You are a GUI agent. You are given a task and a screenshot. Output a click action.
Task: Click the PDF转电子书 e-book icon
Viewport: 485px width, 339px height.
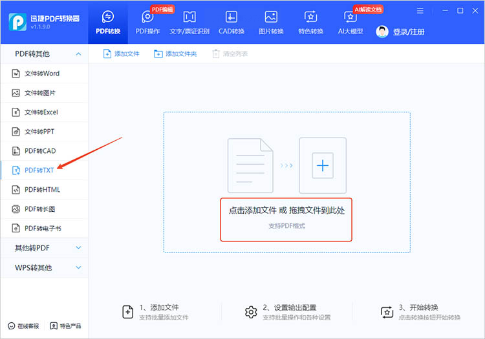click(x=16, y=229)
